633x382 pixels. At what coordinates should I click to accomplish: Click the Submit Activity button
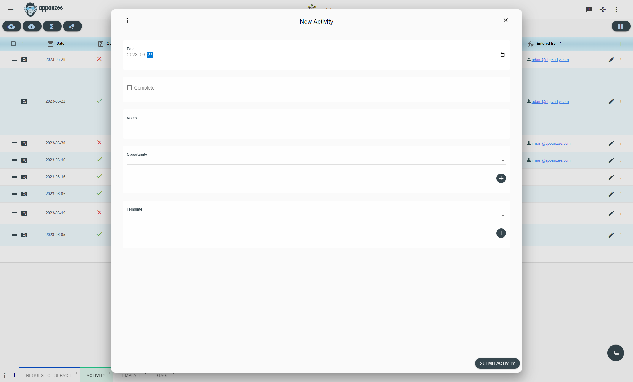click(x=497, y=363)
